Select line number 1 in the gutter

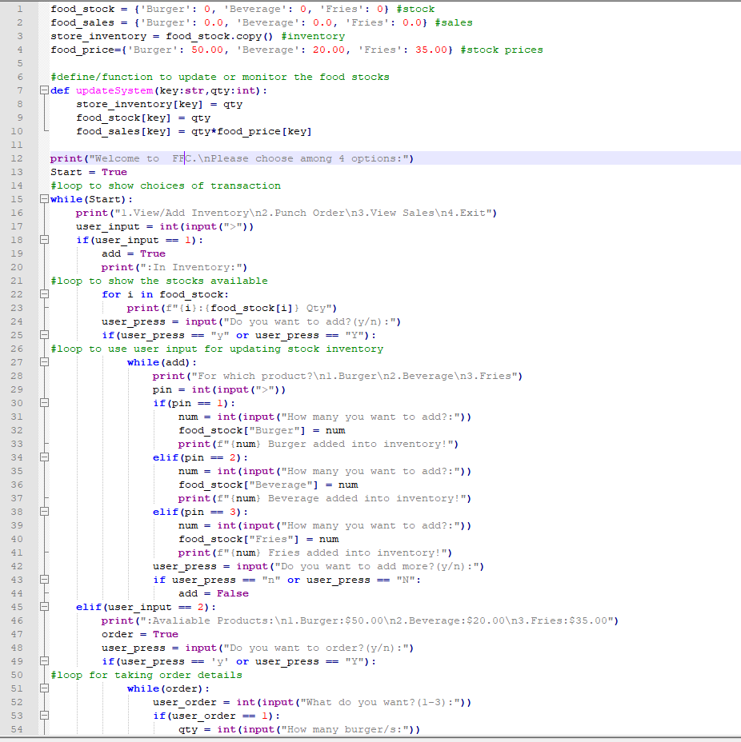[x=20, y=9]
